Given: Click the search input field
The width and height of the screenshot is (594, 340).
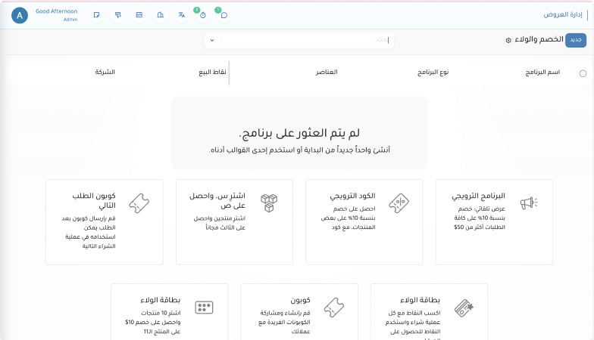Looking at the screenshot, I should tap(303, 40).
